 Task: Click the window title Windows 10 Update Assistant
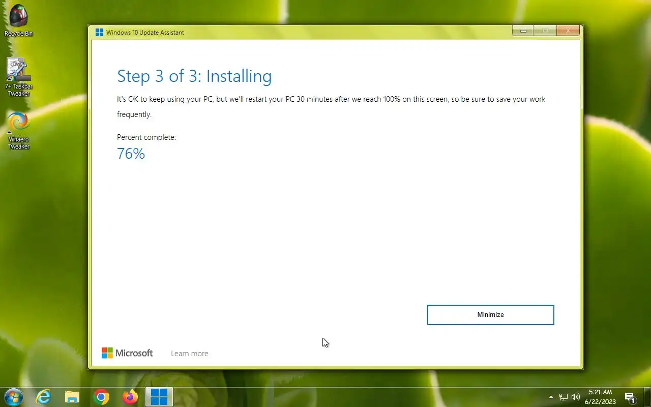[145, 33]
